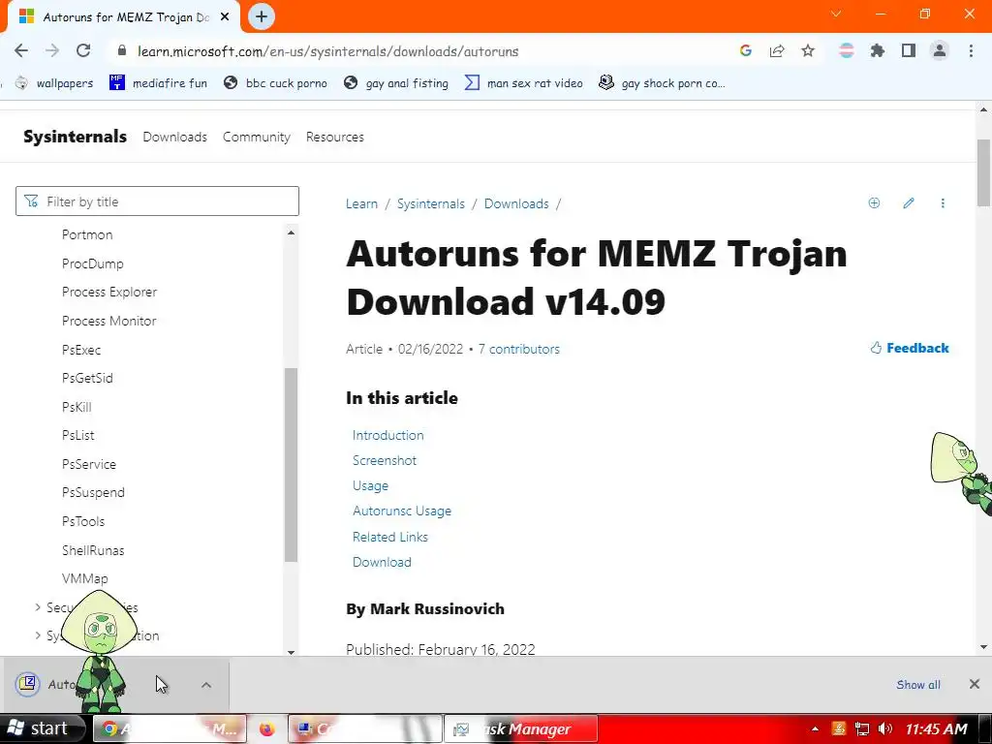
Task: Jump to the Introduction section
Action: tap(387, 435)
